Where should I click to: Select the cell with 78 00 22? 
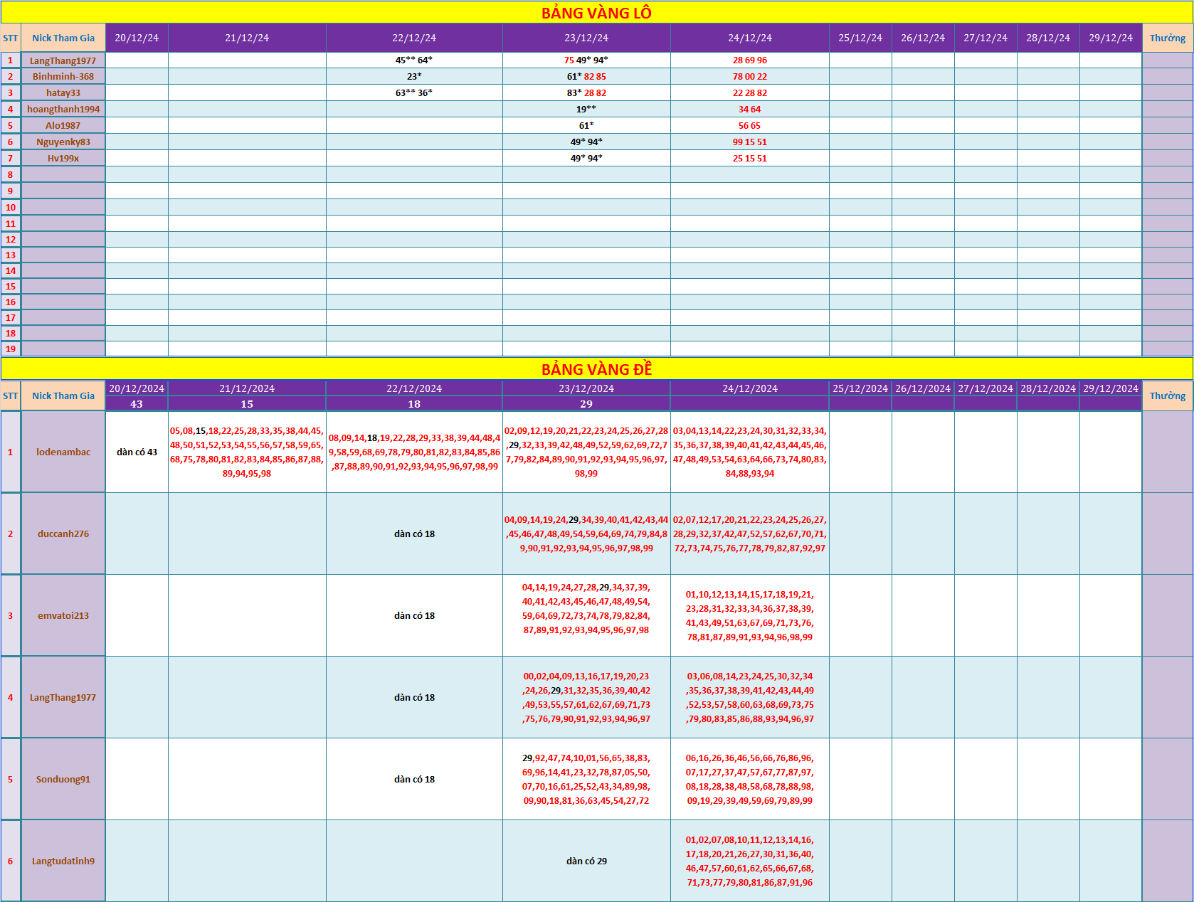click(750, 76)
